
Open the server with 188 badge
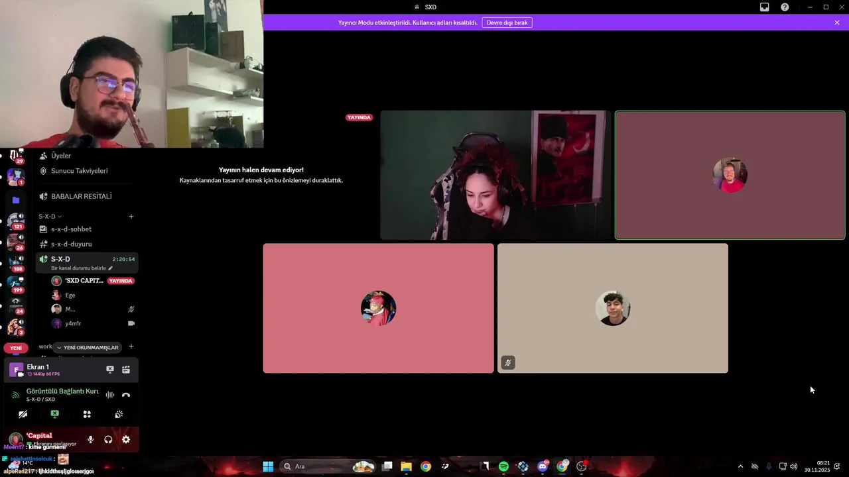pos(16,263)
